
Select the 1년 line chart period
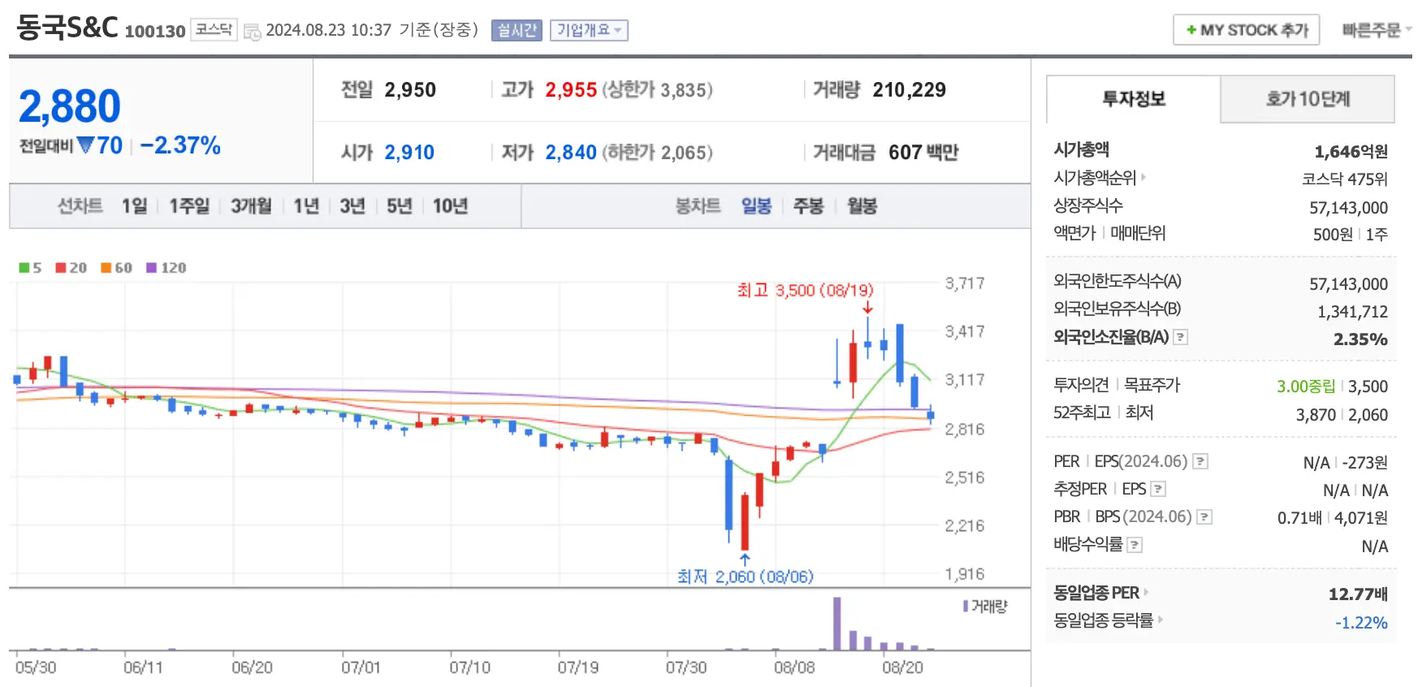pyautogui.click(x=306, y=206)
